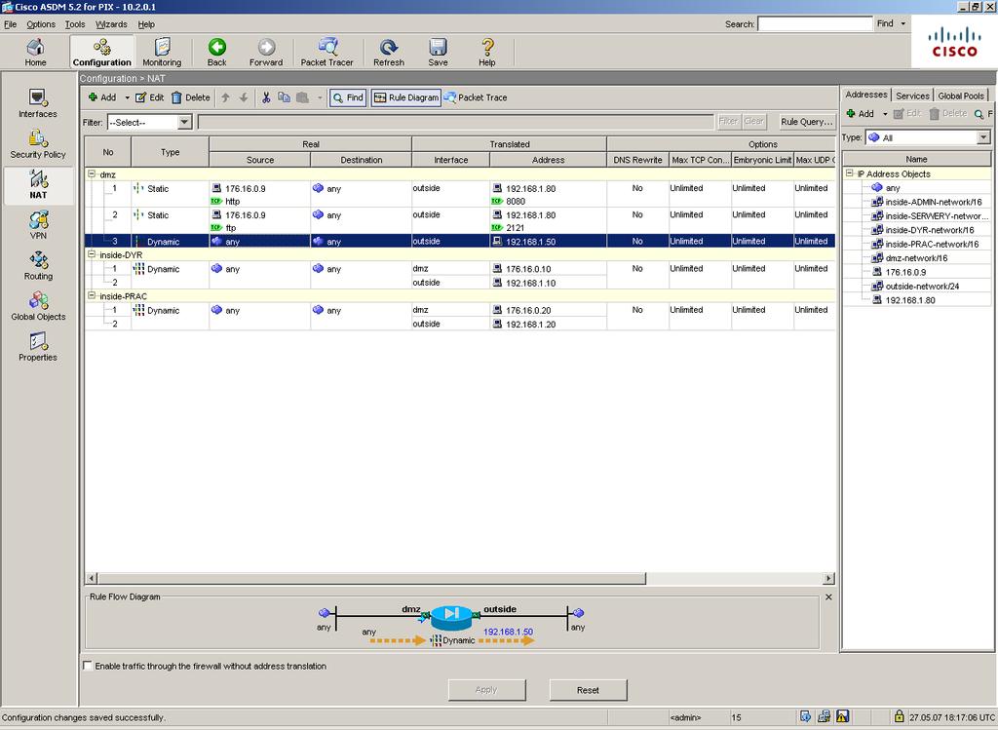This screenshot has height=730, width=998.
Task: Collapse the dmz rule group
Action: (91, 173)
